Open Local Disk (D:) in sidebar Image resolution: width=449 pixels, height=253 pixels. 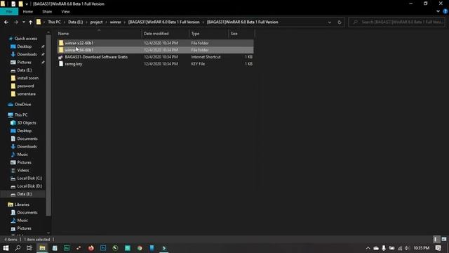[29, 186]
